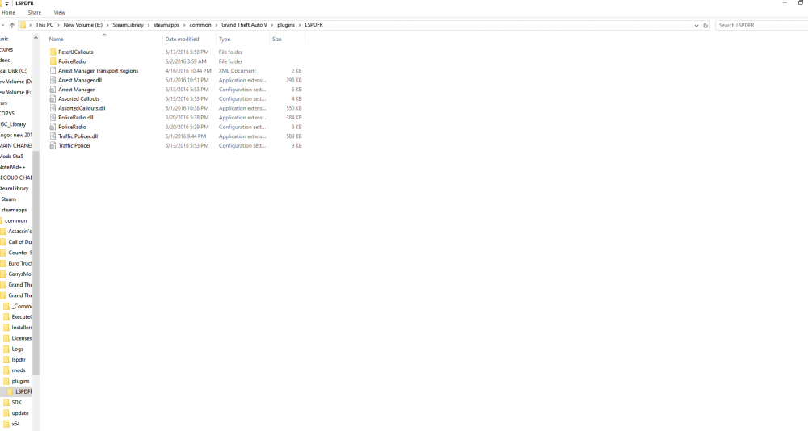
Task: Select the mods folder icon in sidebar
Action: 6,370
